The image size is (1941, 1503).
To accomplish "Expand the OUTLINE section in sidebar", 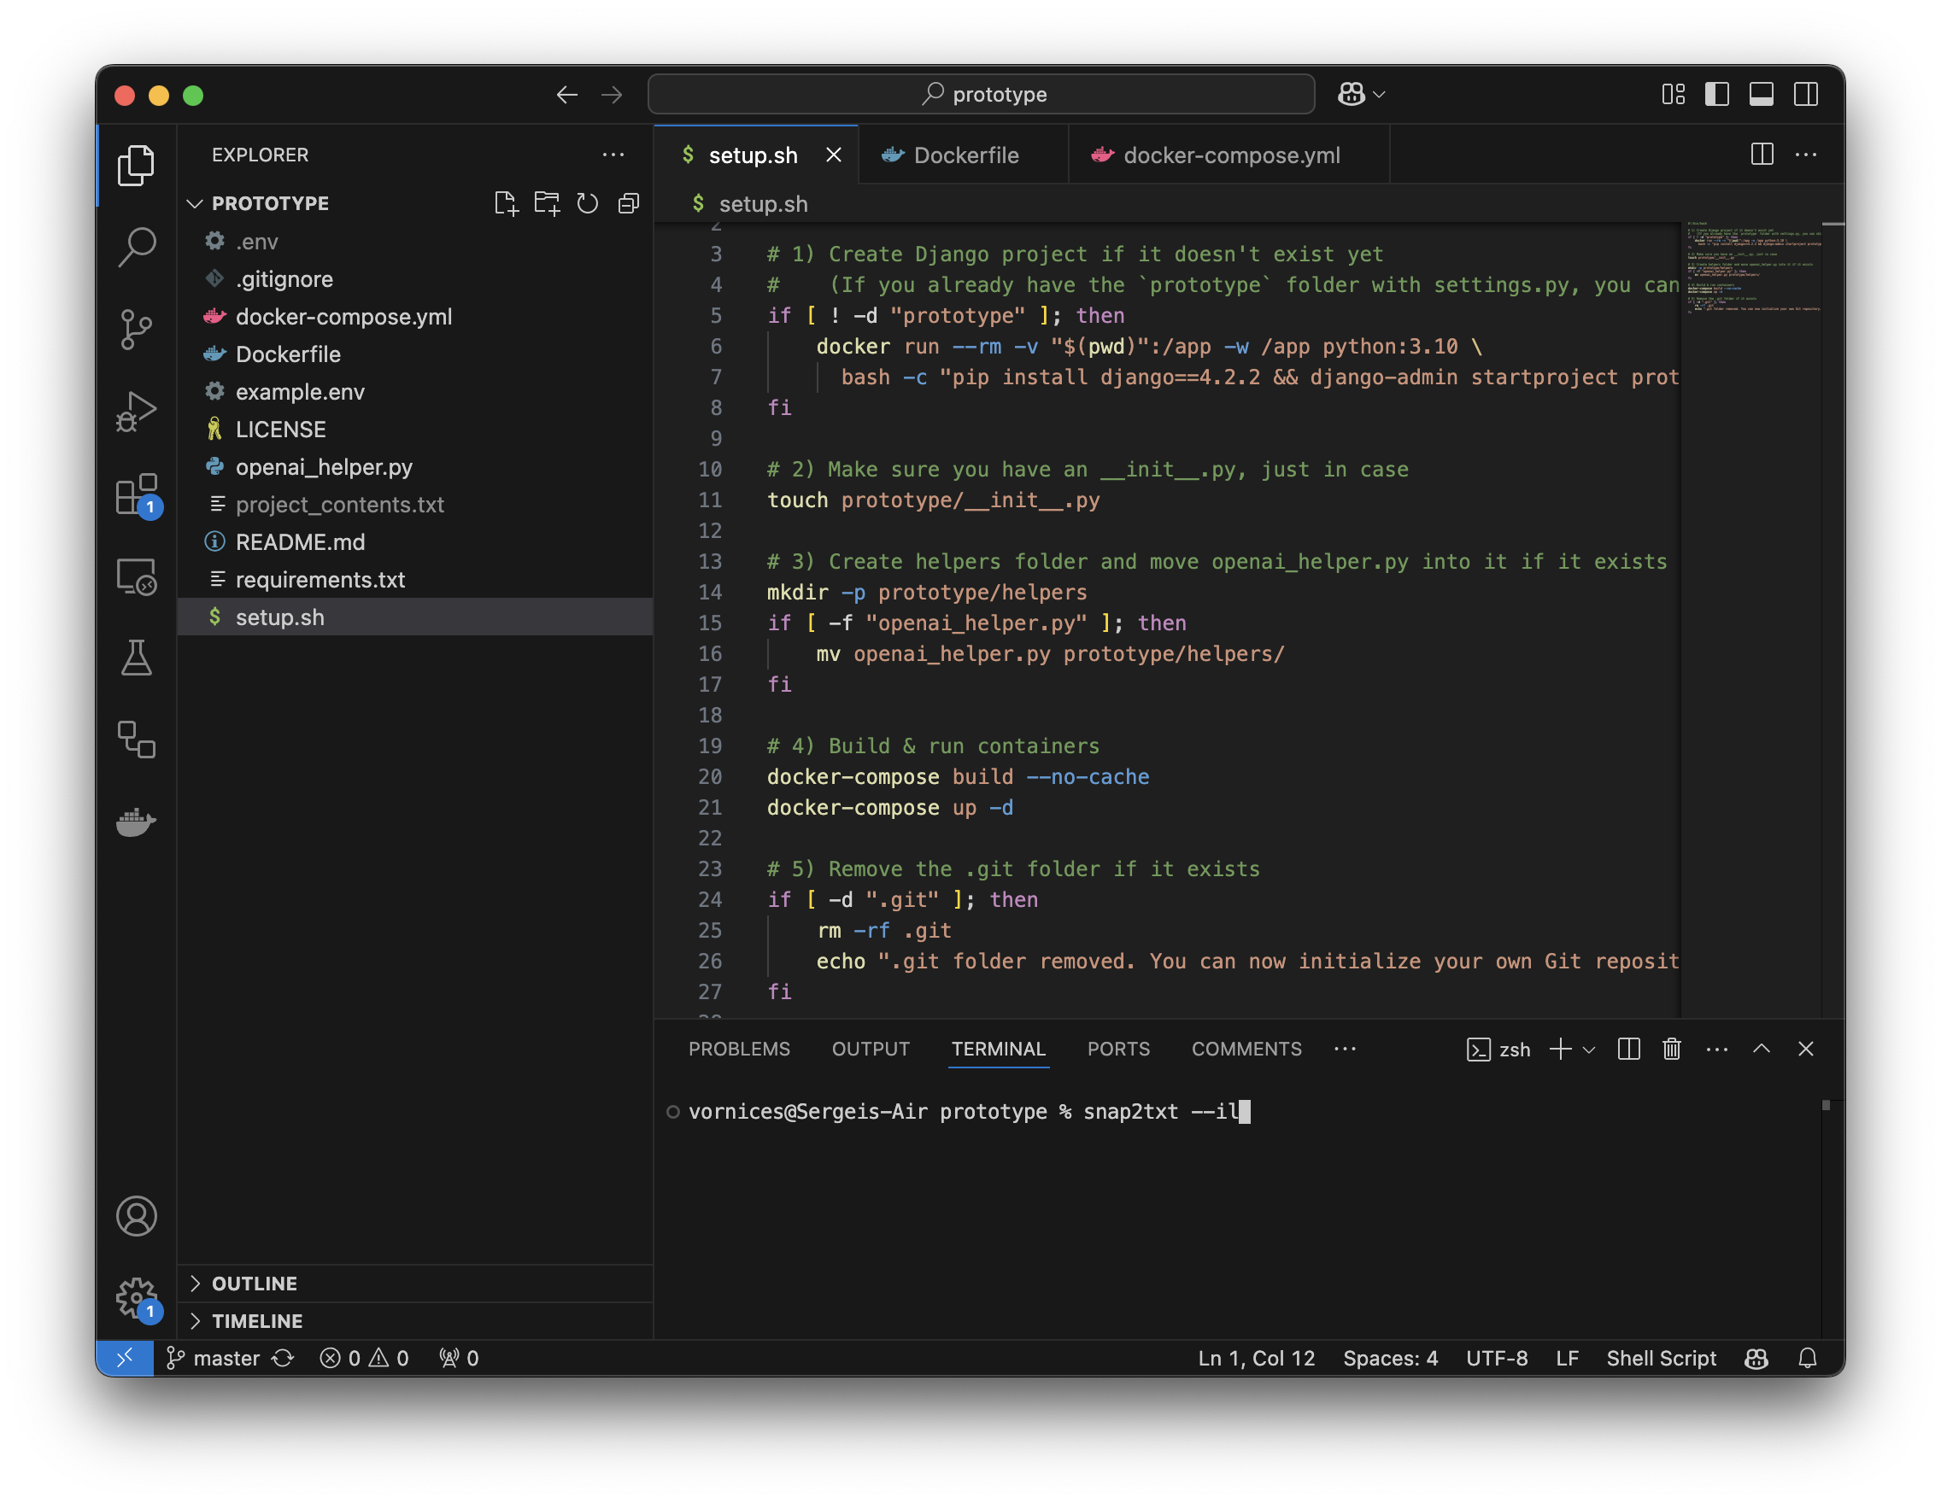I will (252, 1283).
